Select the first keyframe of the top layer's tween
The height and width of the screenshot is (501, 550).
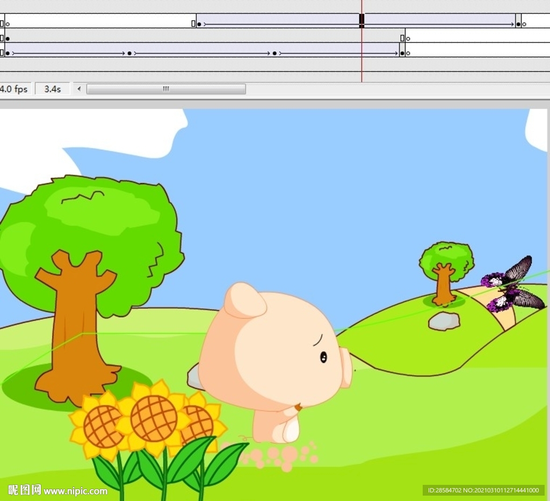tap(199, 24)
